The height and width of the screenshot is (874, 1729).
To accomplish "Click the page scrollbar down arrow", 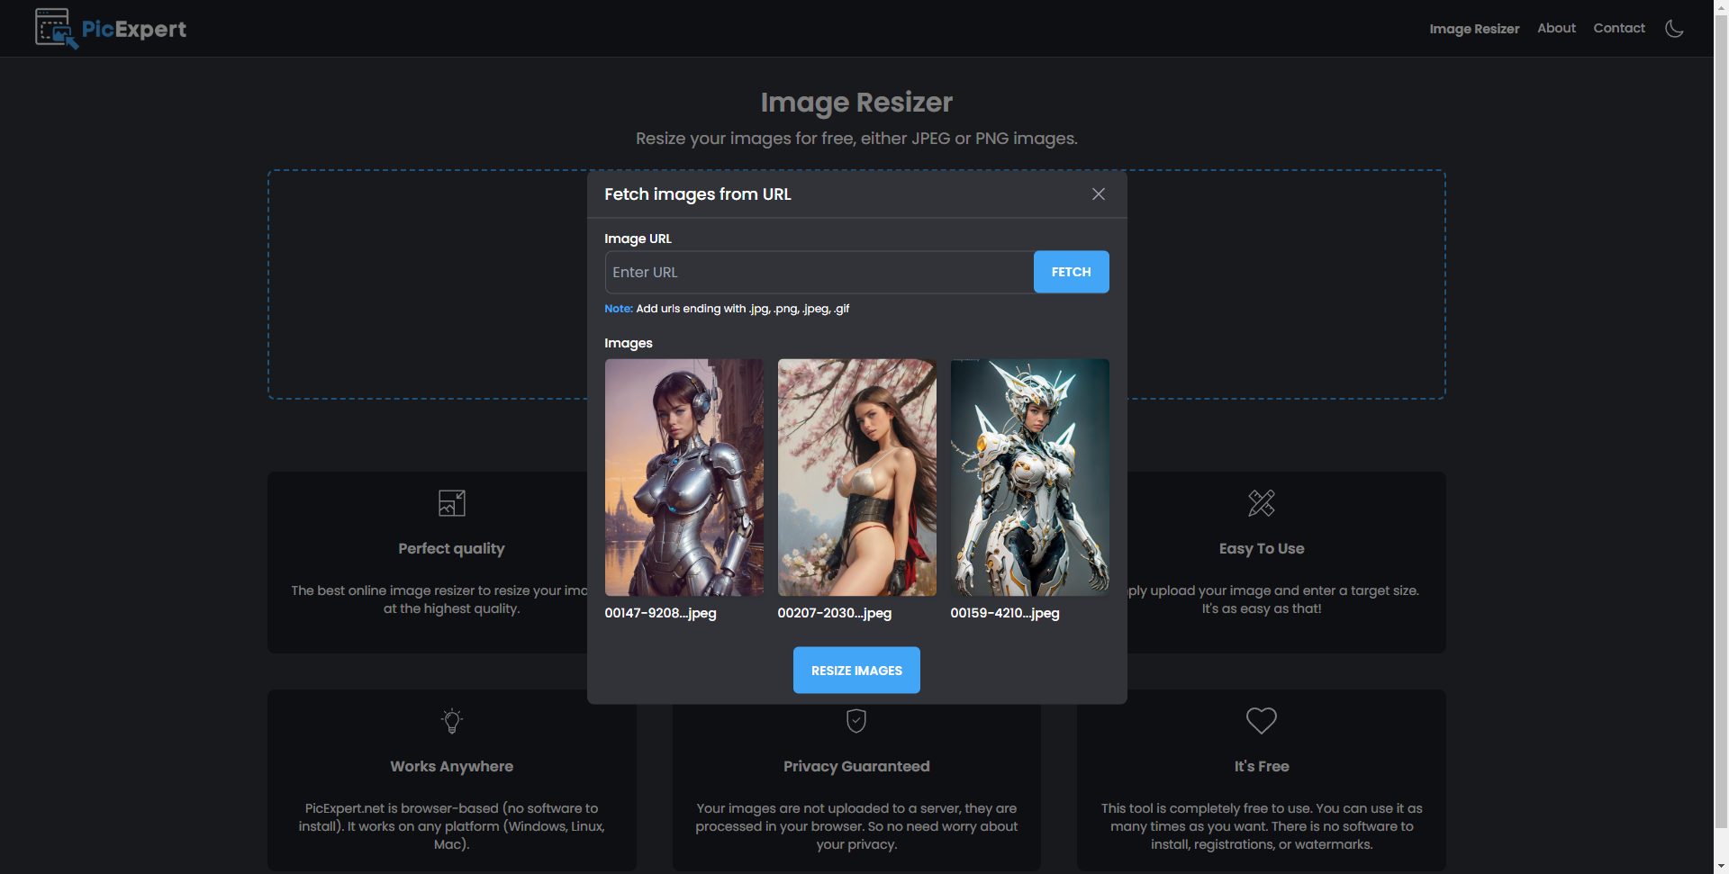I will click(1721, 866).
